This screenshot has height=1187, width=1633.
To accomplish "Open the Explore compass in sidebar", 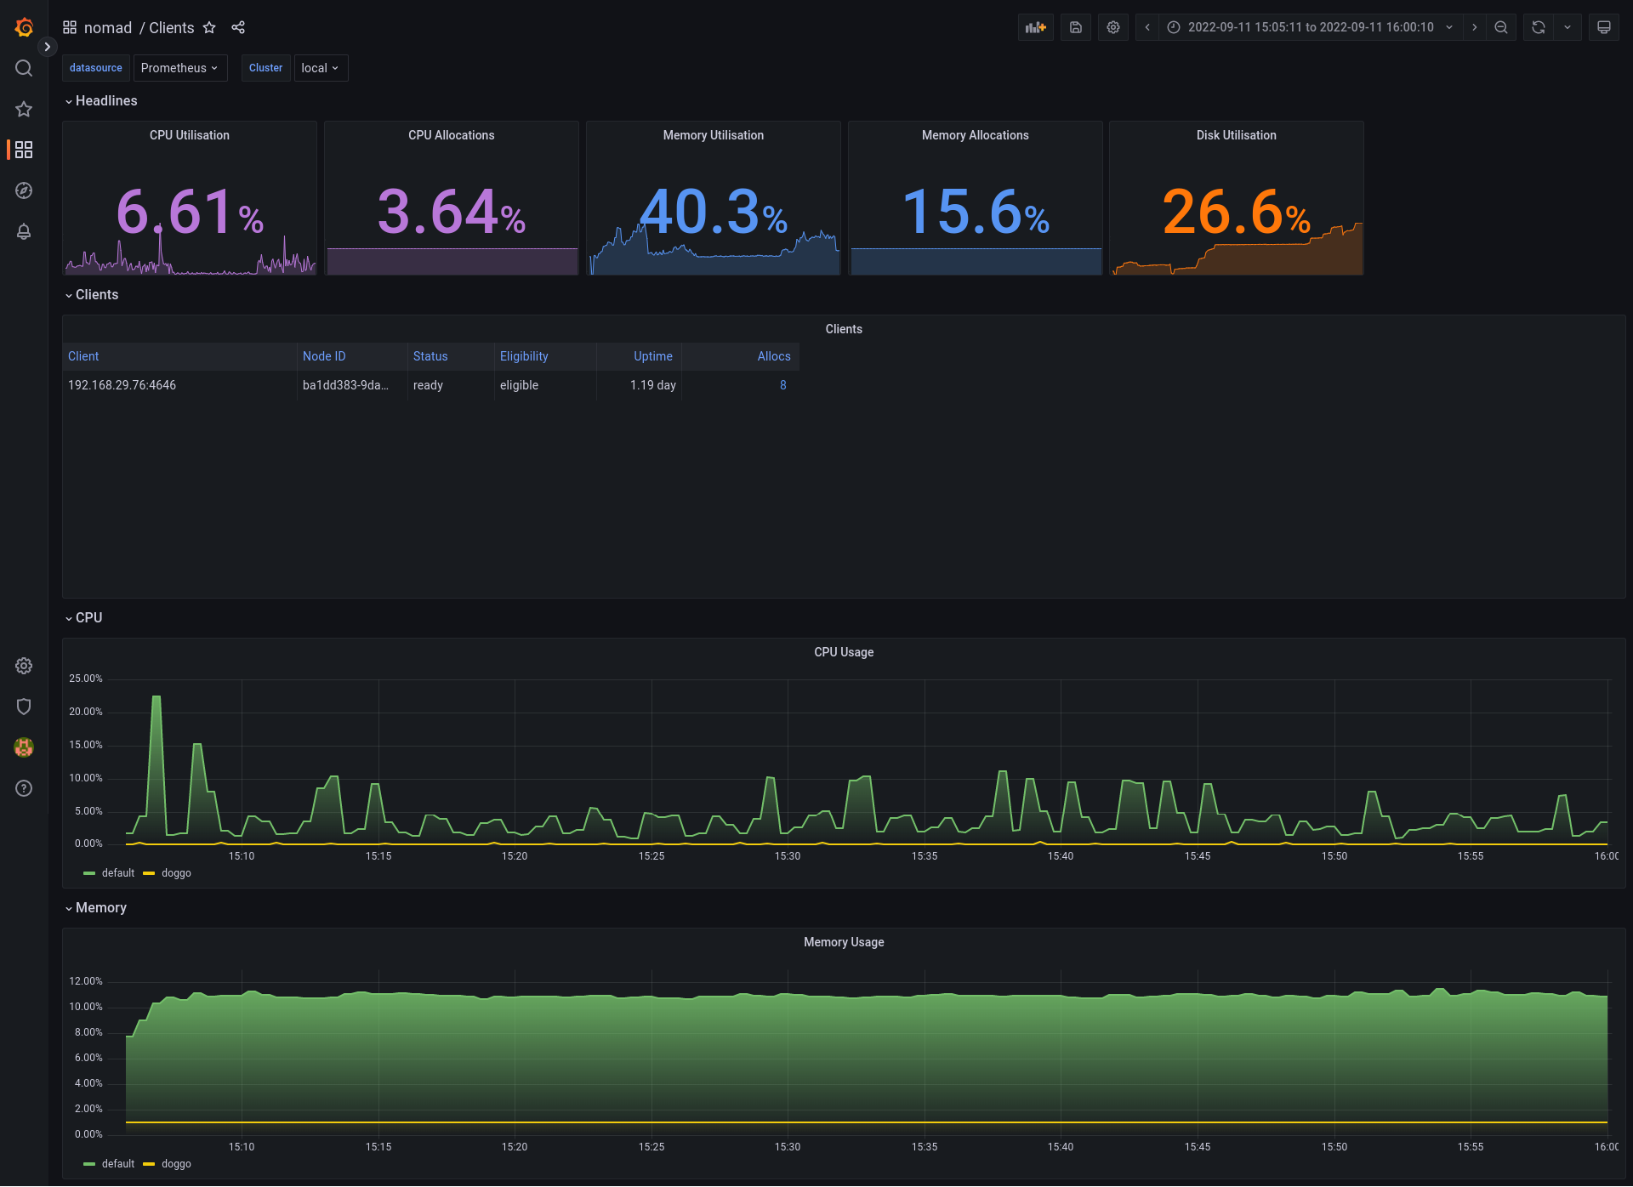I will pyautogui.click(x=24, y=190).
